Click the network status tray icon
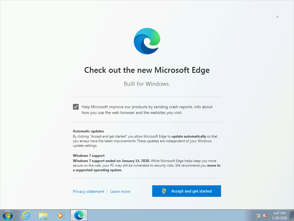 coord(258,216)
